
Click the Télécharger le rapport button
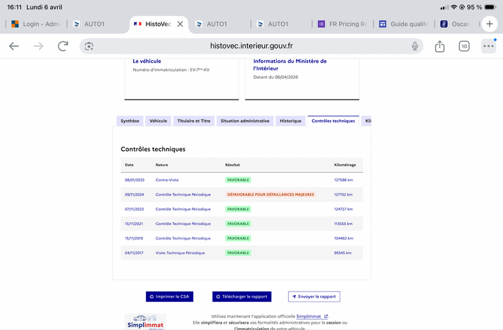tap(241, 297)
